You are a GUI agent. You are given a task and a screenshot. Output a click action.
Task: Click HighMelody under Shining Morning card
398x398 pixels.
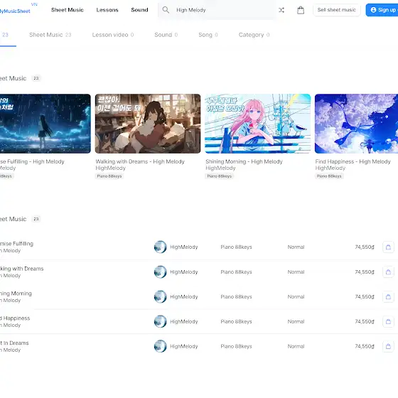pos(220,168)
